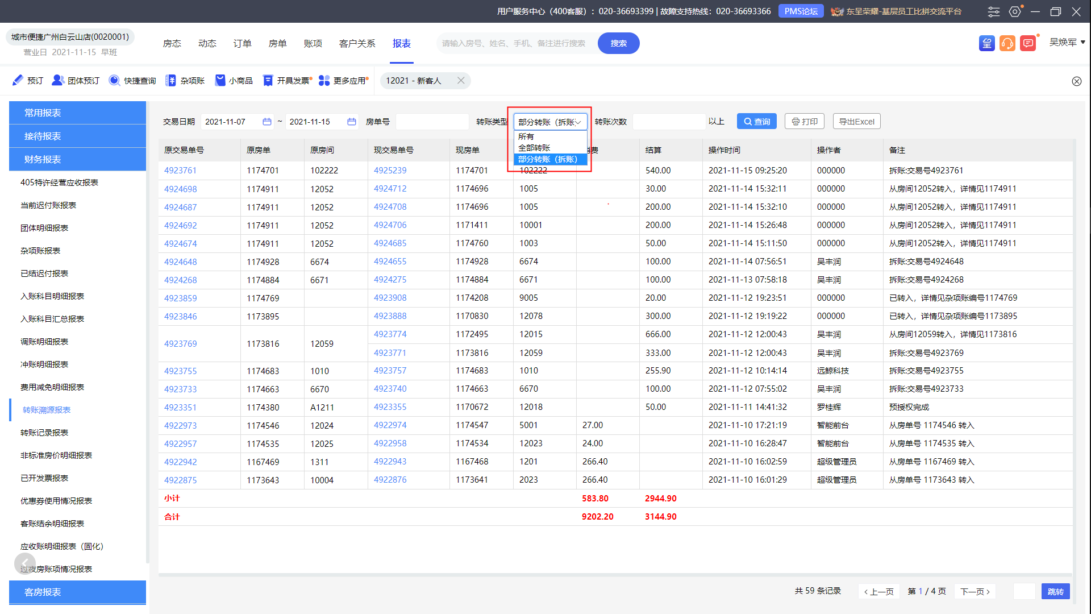Go to 下一页 next page
The image size is (1091, 614).
point(975,591)
